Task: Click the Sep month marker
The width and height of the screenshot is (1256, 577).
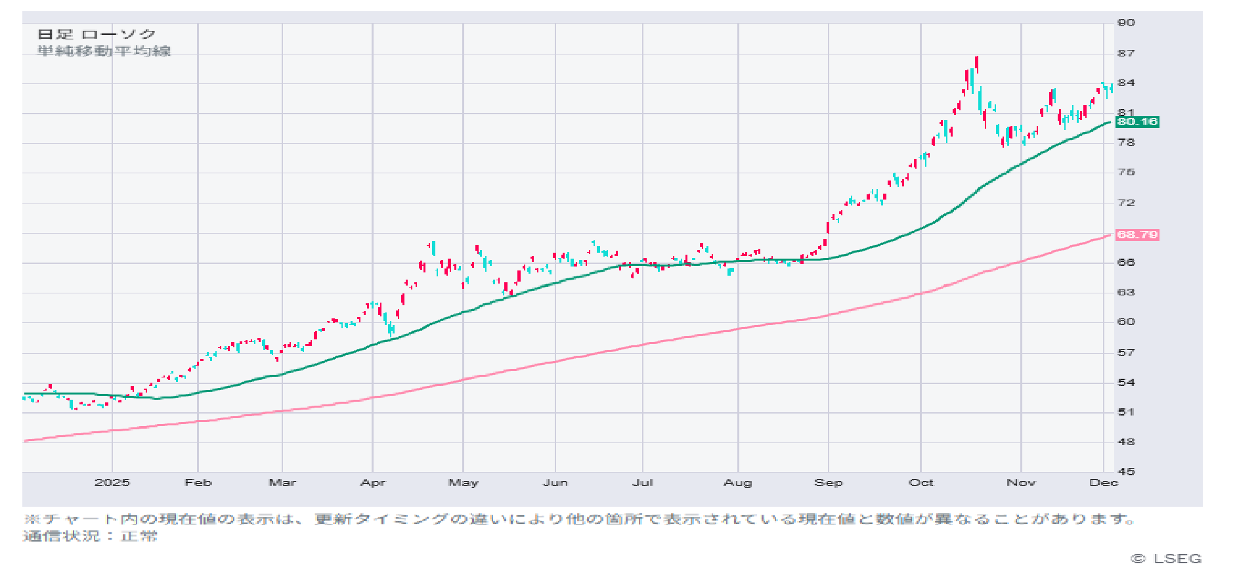Action: coord(828,482)
